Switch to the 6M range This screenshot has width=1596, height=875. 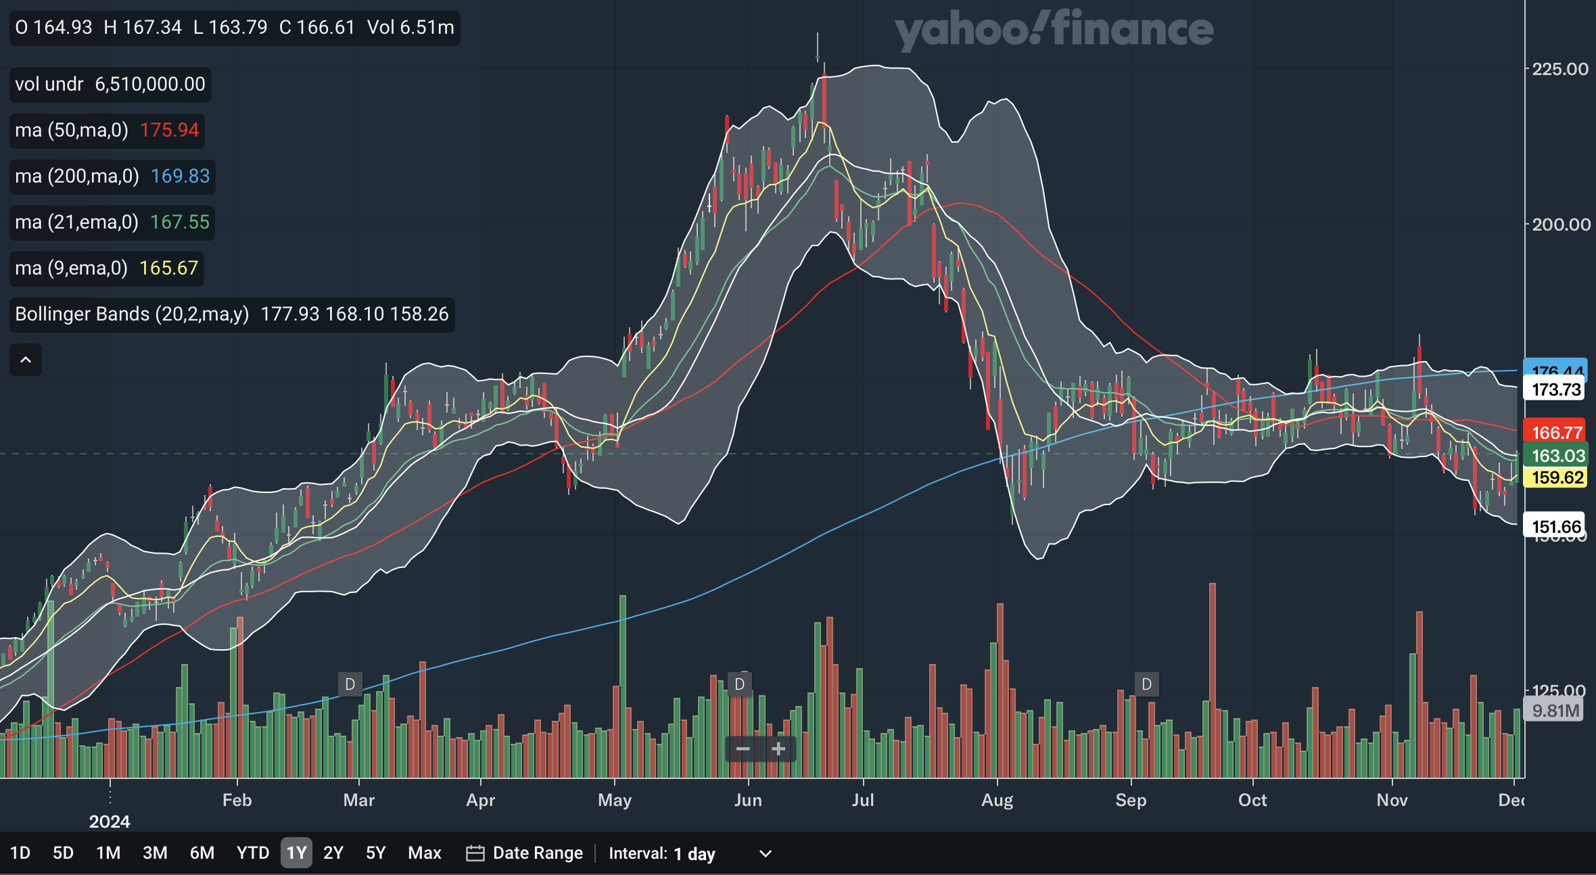[202, 853]
